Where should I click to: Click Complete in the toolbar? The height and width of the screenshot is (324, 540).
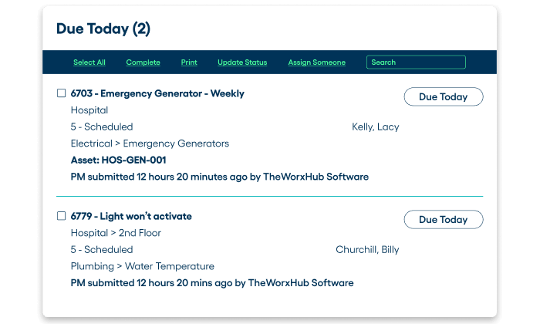click(x=143, y=62)
